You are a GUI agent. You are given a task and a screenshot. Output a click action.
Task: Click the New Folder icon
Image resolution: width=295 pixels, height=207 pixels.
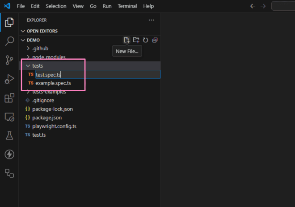136,40
